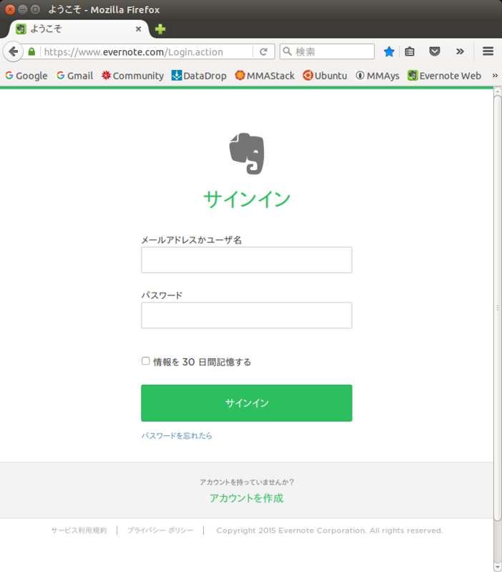The height and width of the screenshot is (572, 502).
Task: Focus the メールアドレスかユーザ名 input field
Action: [247, 260]
